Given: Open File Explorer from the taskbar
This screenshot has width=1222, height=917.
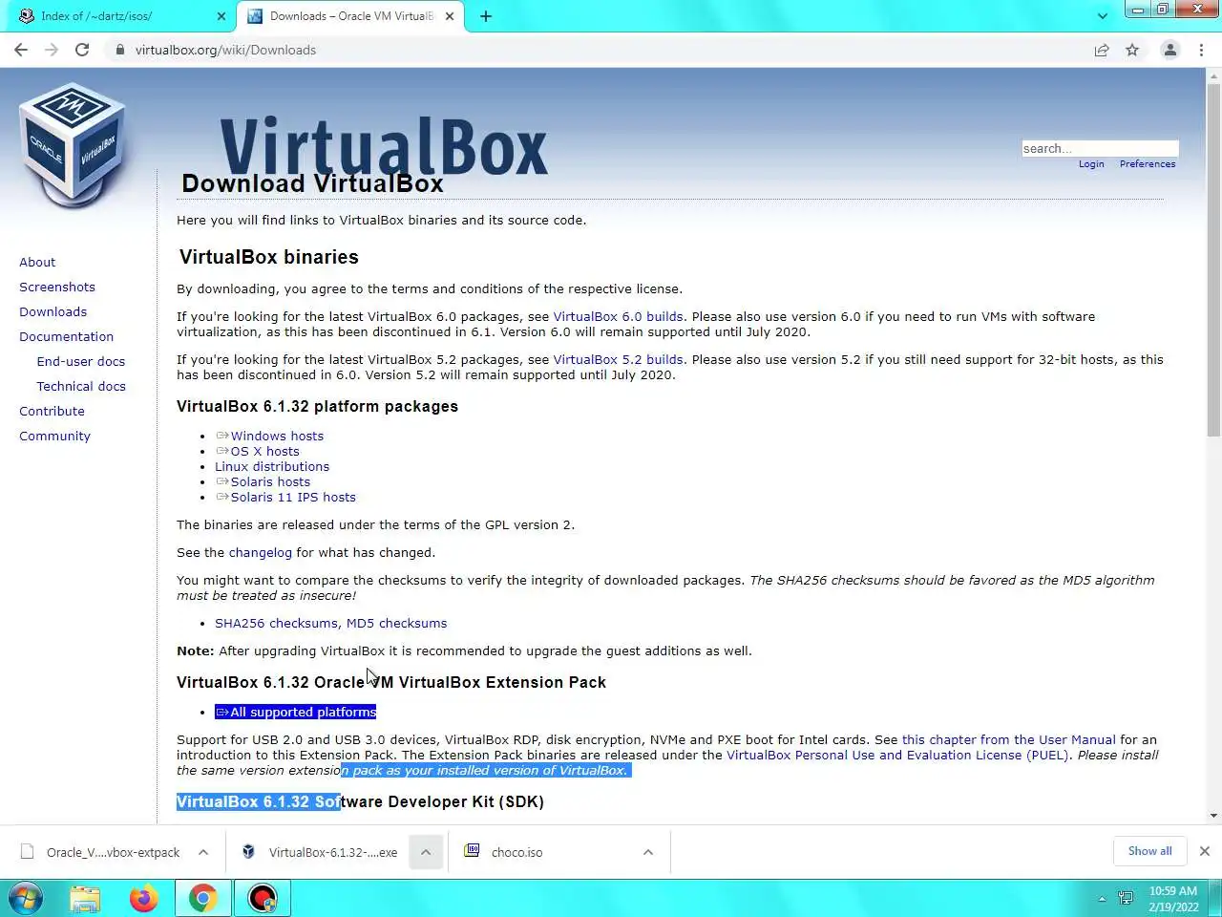Looking at the screenshot, I should coord(85,898).
